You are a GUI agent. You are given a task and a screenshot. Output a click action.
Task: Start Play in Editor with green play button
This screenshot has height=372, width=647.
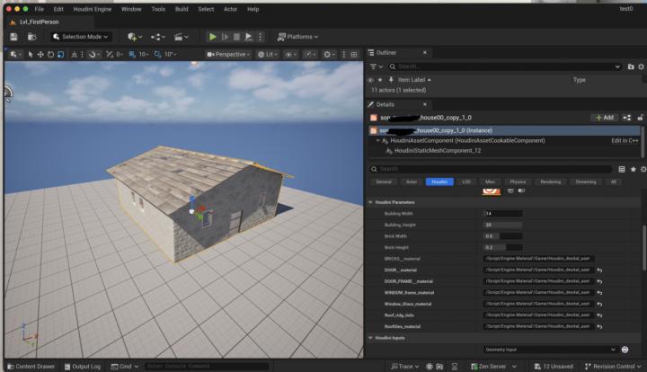[x=212, y=37]
